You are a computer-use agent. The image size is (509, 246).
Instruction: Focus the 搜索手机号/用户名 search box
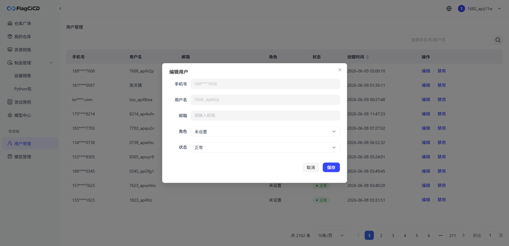[450, 40]
